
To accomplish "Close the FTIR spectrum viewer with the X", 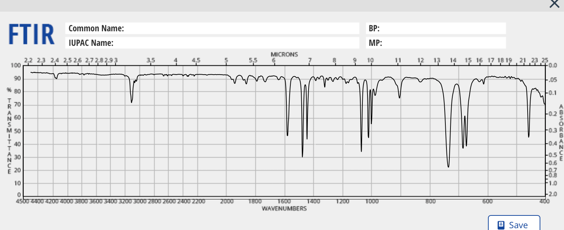I will [x=554, y=4].
